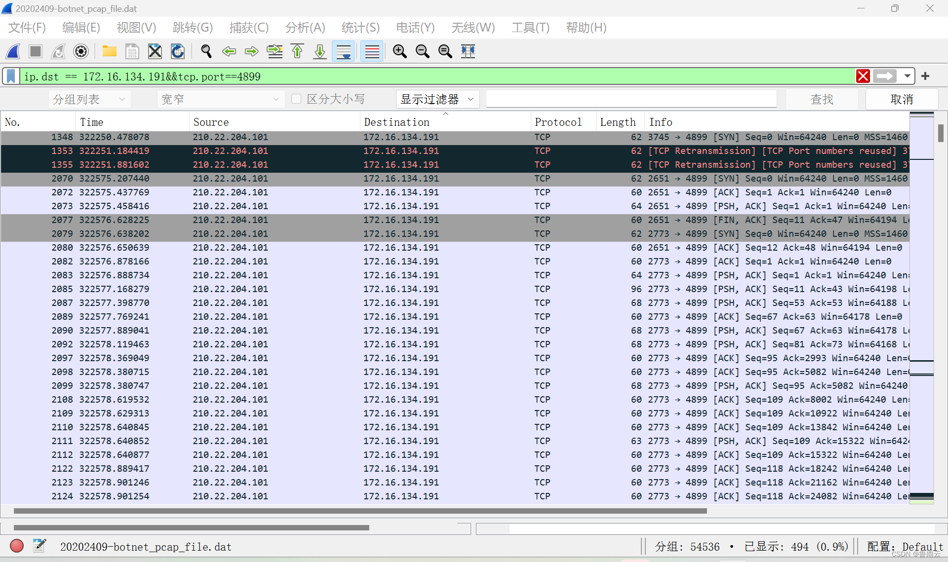Click the 查找 find button

pos(822,99)
